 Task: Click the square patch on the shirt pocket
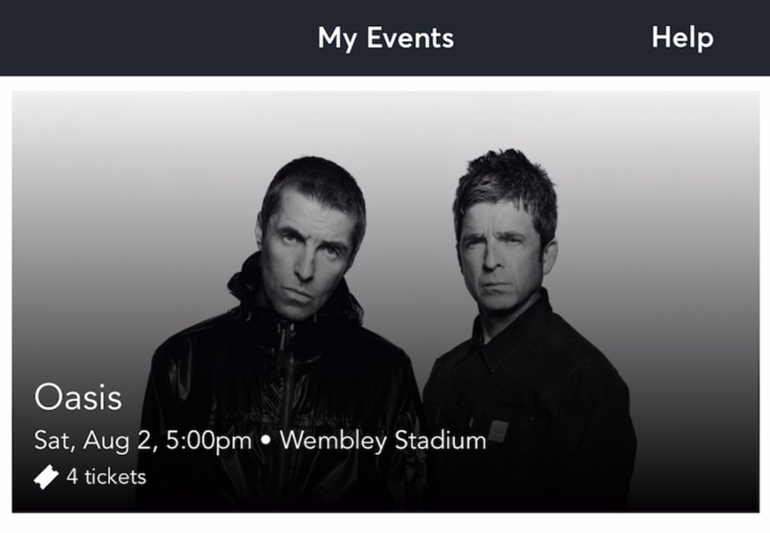[499, 430]
